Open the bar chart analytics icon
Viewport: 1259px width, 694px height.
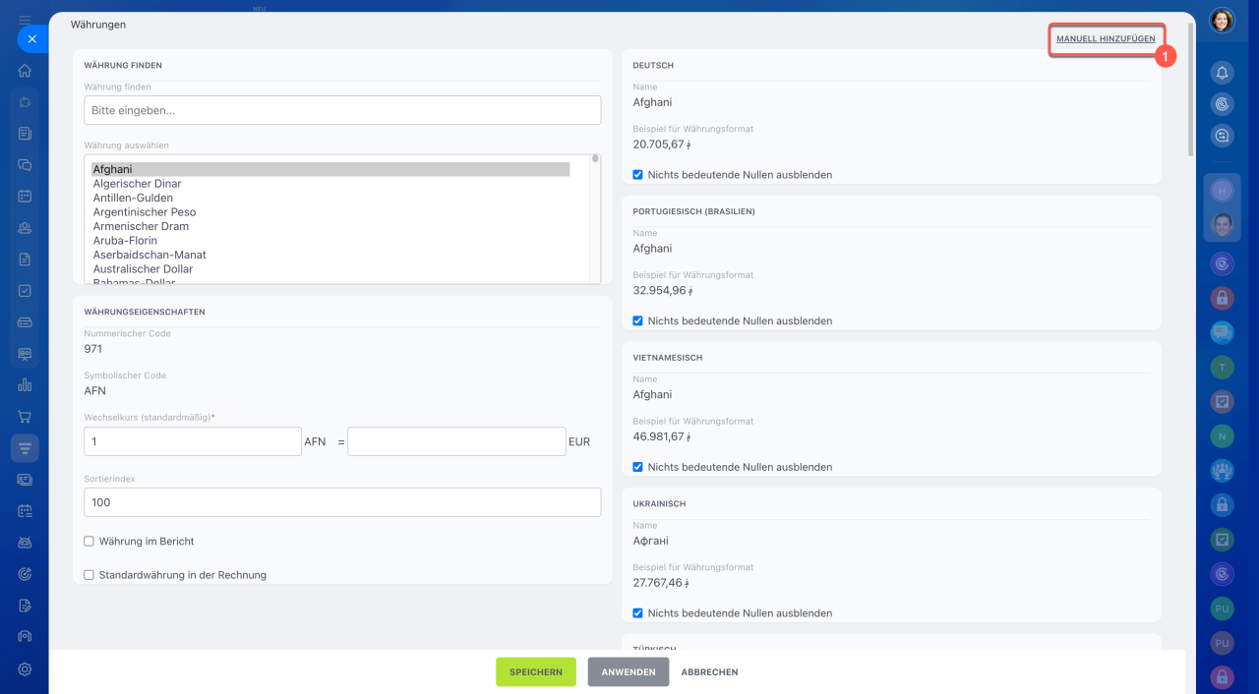pyautogui.click(x=25, y=384)
